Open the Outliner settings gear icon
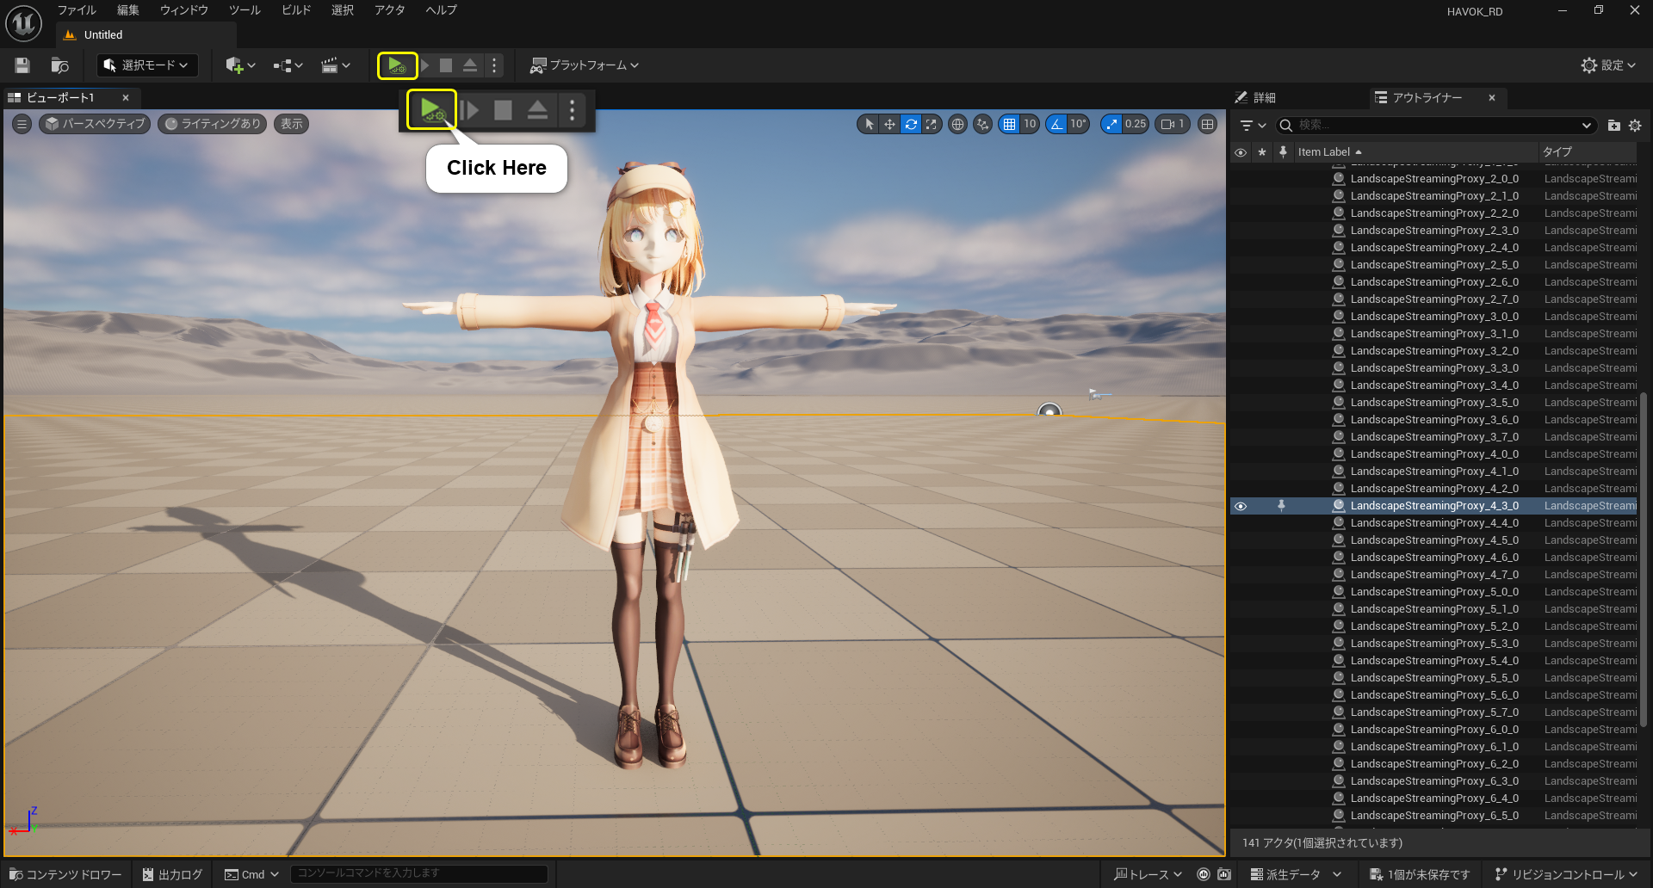This screenshot has width=1653, height=888. [x=1635, y=126]
